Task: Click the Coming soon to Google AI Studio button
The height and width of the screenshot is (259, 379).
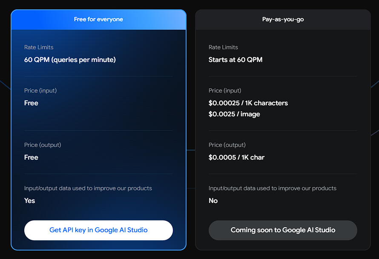Action: click(283, 230)
